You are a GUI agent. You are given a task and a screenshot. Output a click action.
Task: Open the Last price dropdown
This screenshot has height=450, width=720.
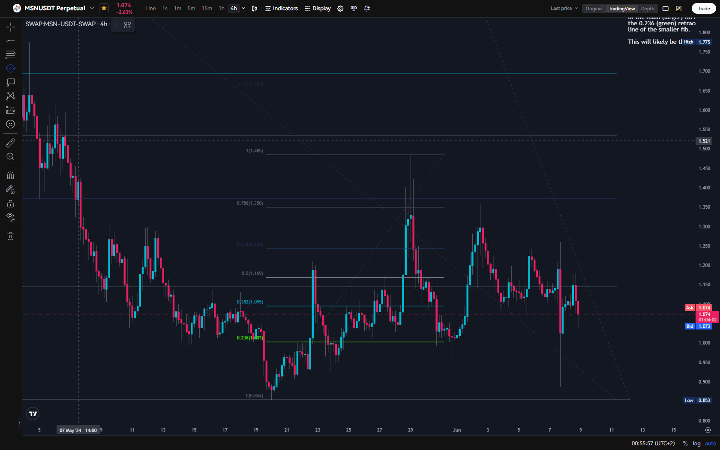point(564,9)
